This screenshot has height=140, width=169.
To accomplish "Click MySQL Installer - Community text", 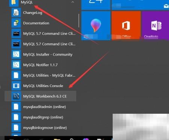I will tap(48, 54).
